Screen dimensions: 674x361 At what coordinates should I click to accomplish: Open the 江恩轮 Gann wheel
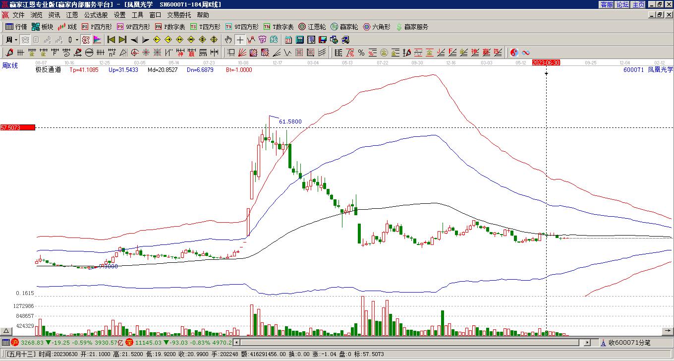point(312,27)
